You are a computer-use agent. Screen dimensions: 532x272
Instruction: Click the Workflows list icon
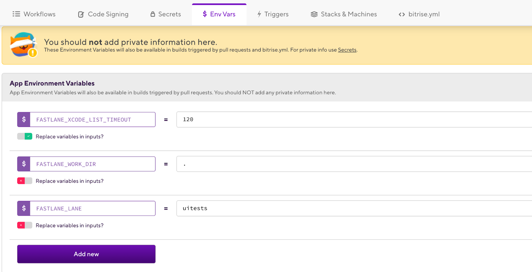[x=16, y=14]
